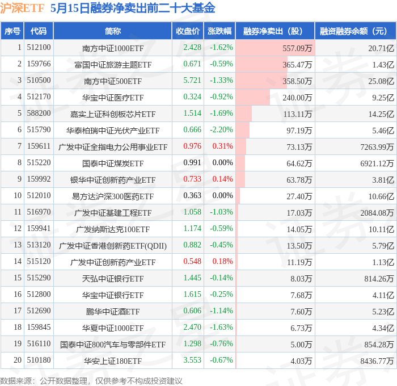
Task: Click change value -1.69%
Action: tap(221, 114)
